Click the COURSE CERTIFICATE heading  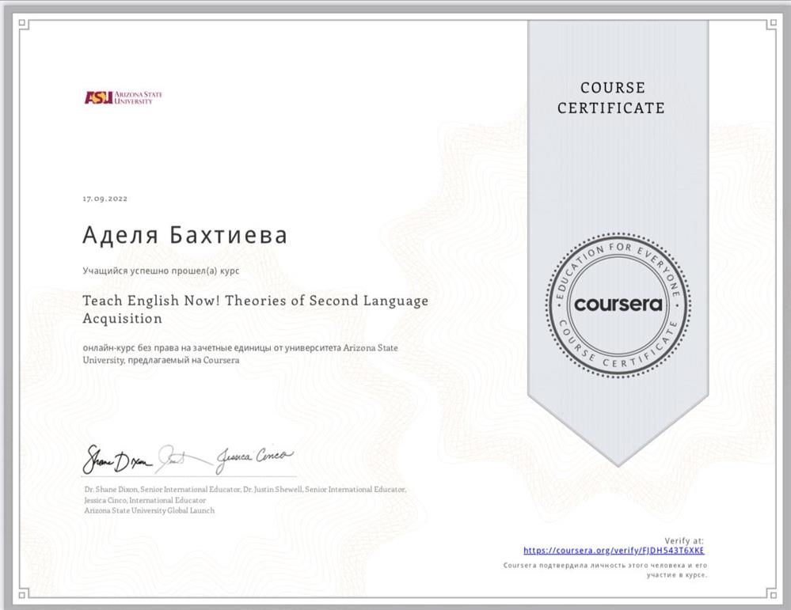(611, 98)
